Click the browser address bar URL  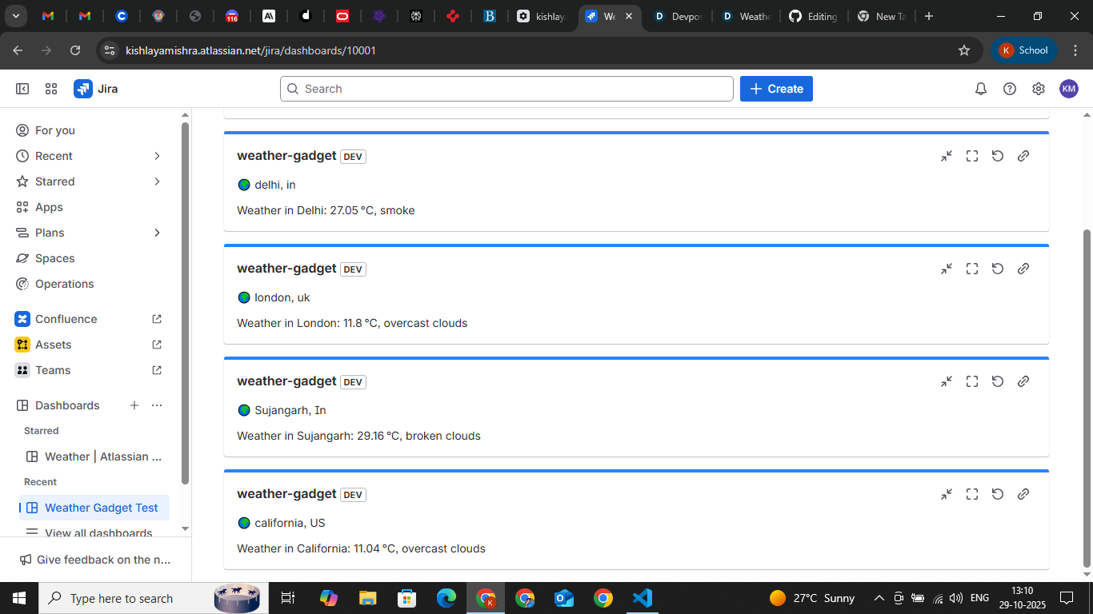click(250, 50)
